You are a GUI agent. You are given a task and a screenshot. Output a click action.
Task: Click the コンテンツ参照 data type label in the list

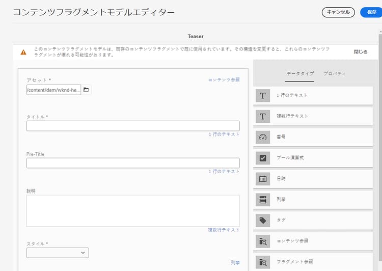point(292,241)
